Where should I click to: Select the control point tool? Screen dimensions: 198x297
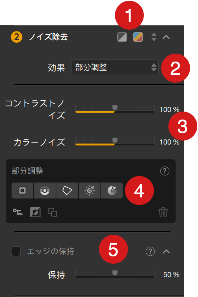(x=22, y=191)
